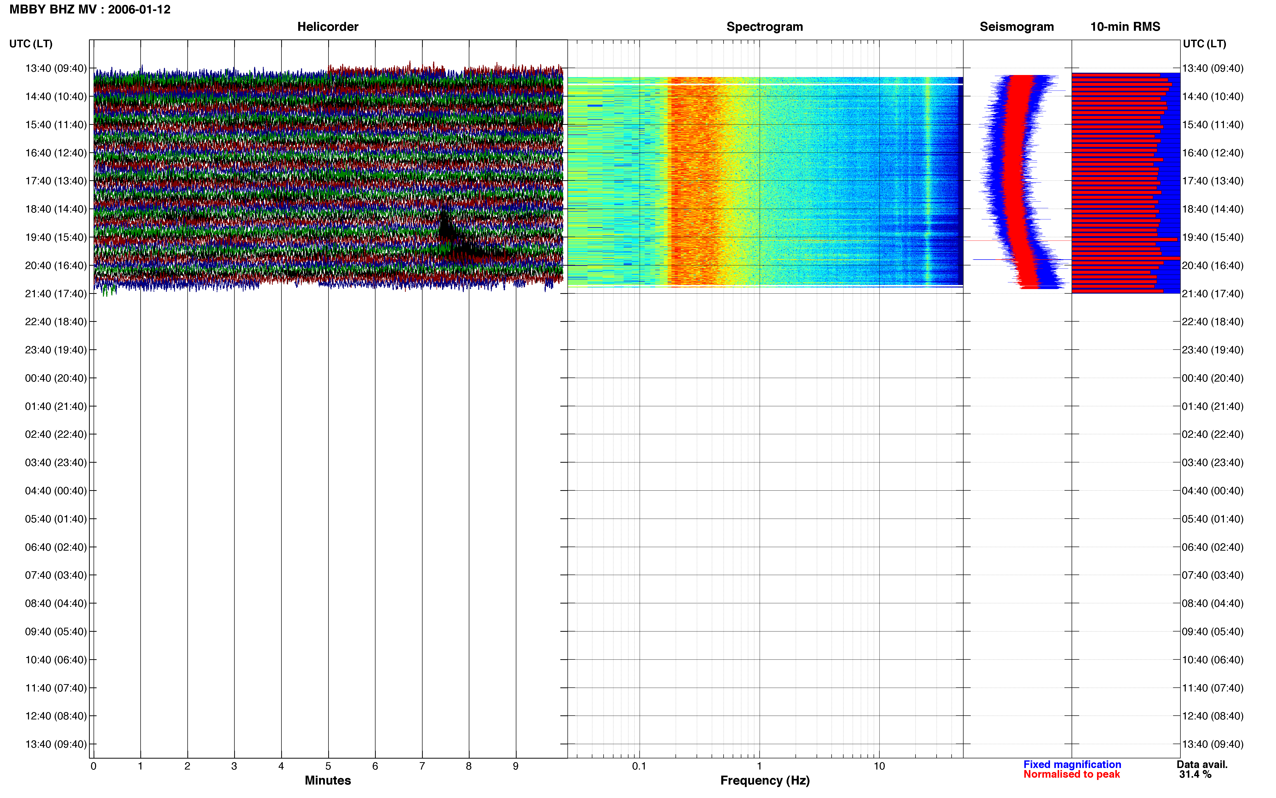Click the 'Frequency (Hz)' x-axis label

click(765, 780)
